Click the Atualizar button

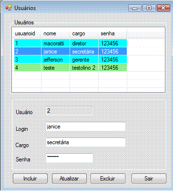pos(69,179)
